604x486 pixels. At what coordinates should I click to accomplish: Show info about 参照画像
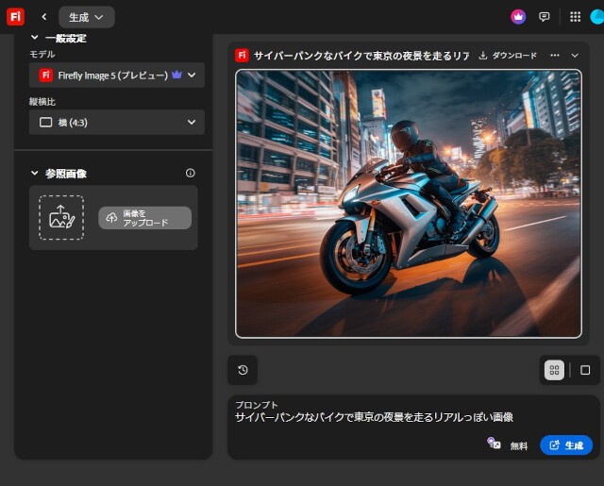click(x=191, y=174)
